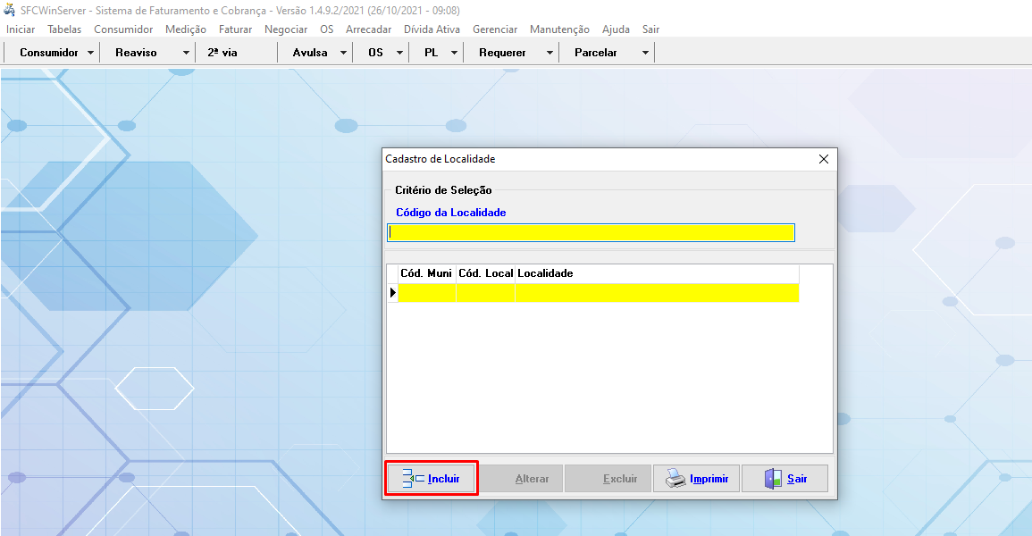Viewport: 1032px width, 536px height.
Task: Click the Incluir button with add icon
Action: [x=432, y=479]
